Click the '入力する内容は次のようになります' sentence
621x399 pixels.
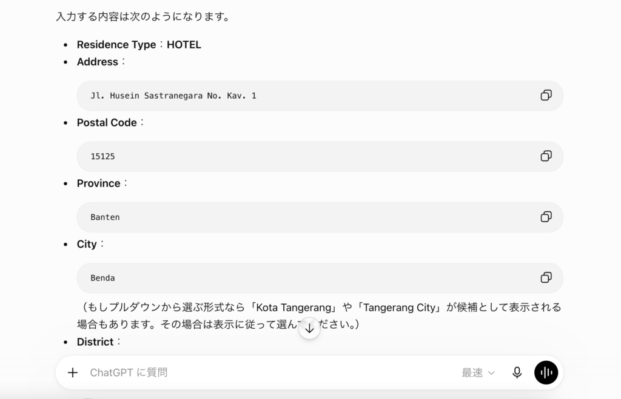[143, 16]
